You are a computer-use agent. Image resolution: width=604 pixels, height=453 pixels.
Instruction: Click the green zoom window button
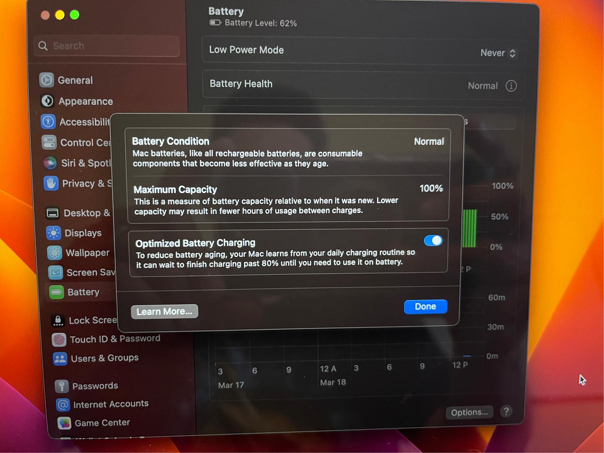tap(75, 15)
